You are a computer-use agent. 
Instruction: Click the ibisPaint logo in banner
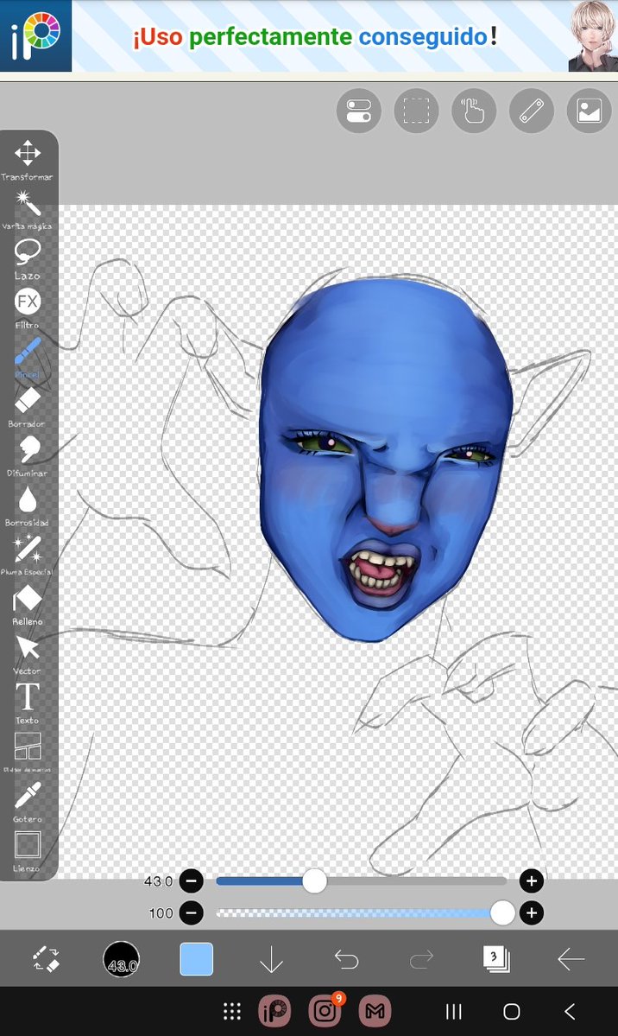point(35,35)
